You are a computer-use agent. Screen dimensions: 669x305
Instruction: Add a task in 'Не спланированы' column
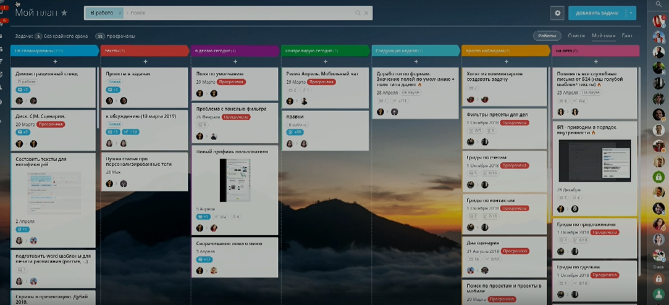pos(55,62)
